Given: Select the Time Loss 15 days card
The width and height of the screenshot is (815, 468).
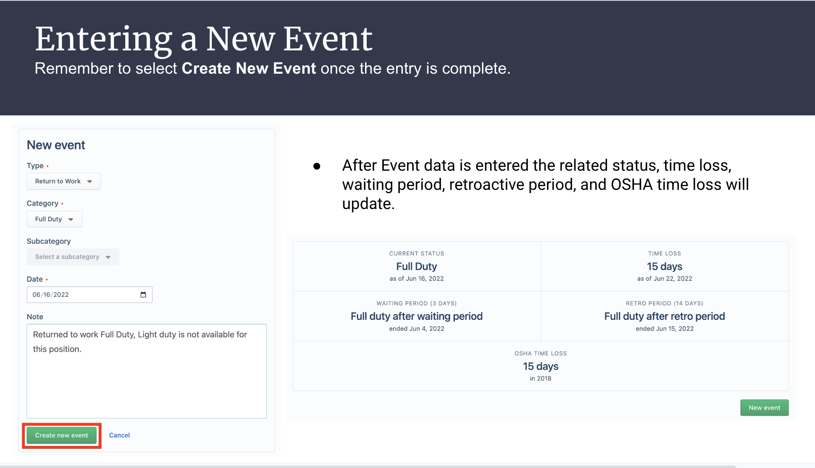Looking at the screenshot, I should tap(664, 266).
